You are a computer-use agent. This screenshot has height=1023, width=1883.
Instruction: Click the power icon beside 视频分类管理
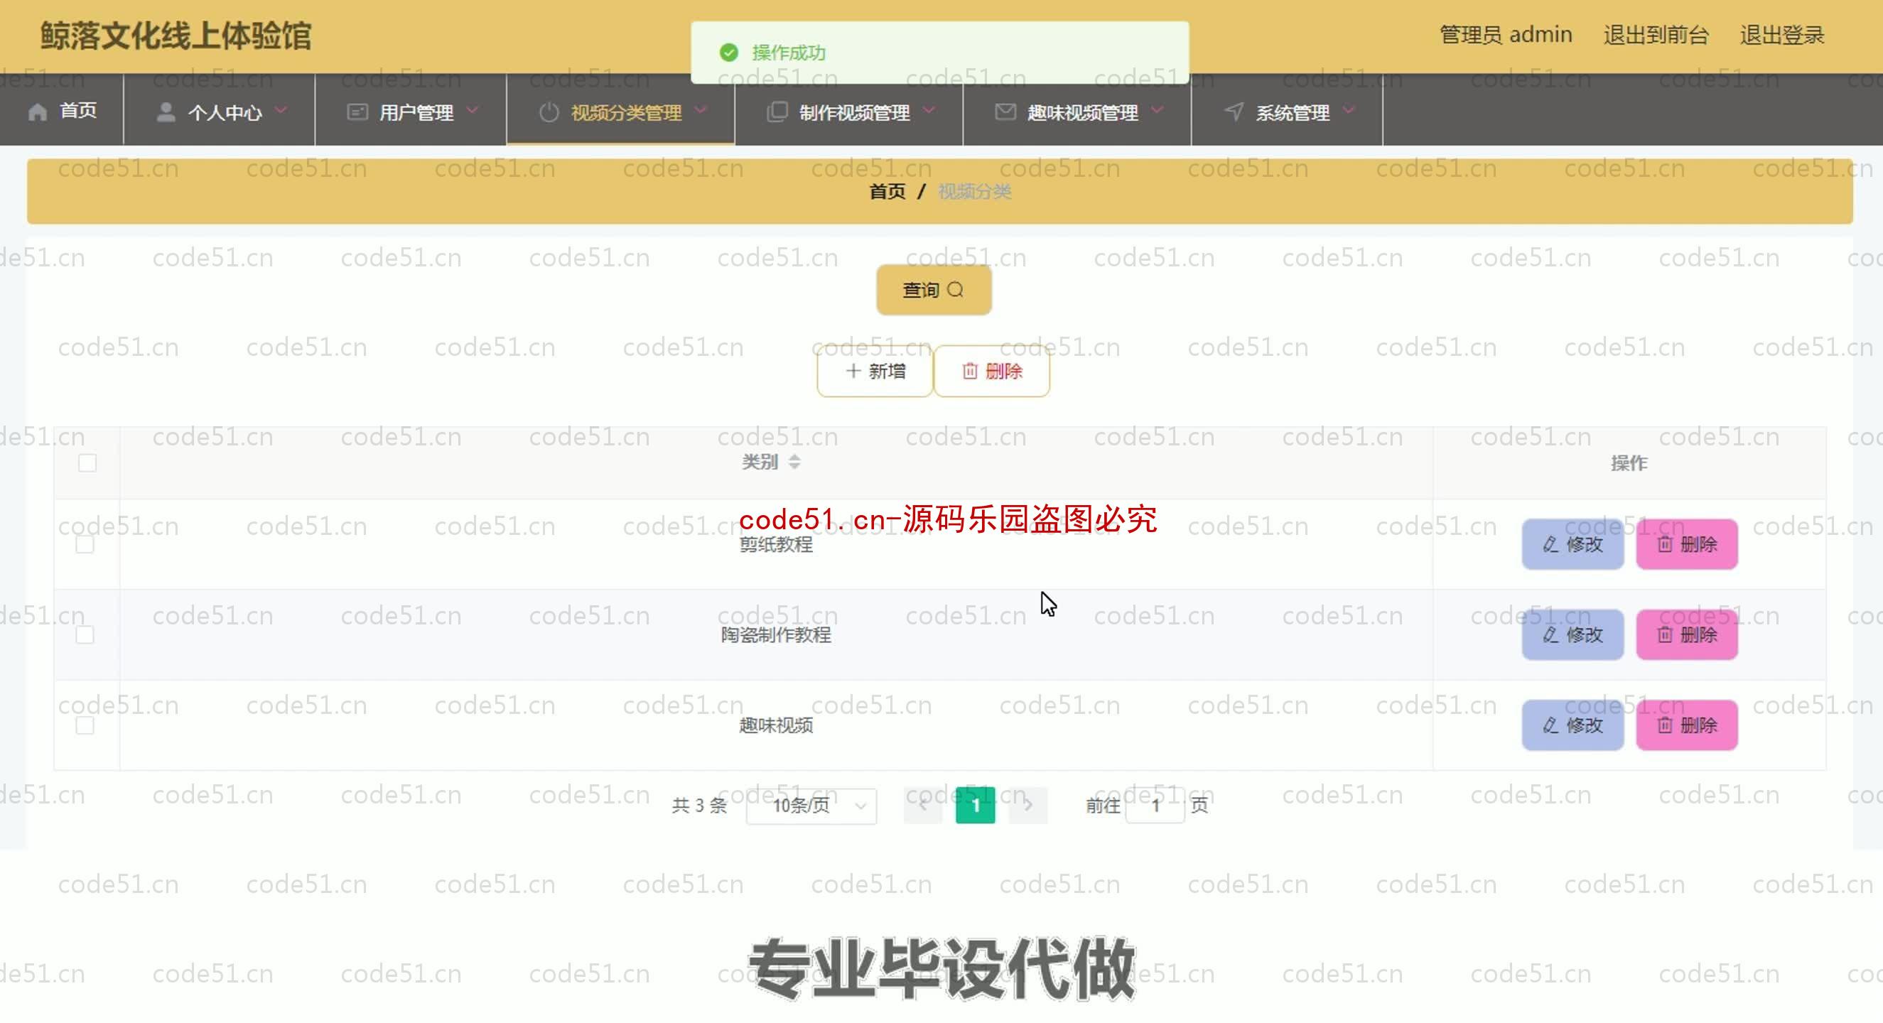[x=549, y=112]
